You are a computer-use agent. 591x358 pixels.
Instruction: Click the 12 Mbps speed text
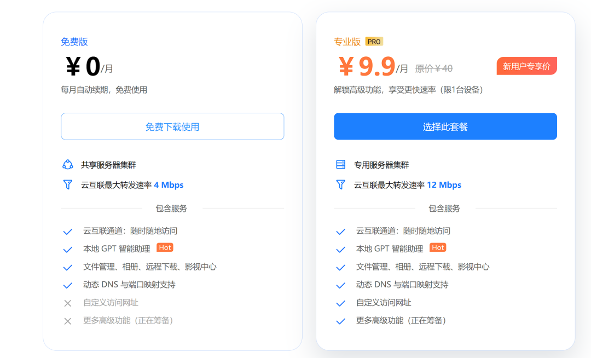coord(444,184)
